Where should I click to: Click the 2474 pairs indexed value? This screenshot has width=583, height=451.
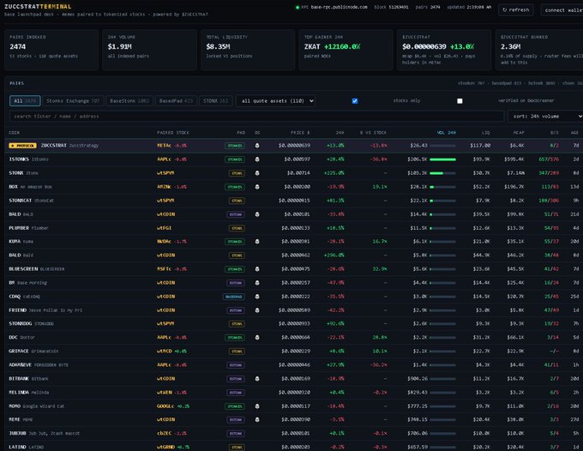tap(18, 47)
